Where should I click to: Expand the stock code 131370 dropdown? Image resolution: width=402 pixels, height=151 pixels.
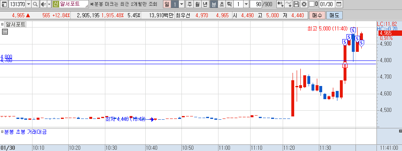pyautogui.click(x=28, y=4)
